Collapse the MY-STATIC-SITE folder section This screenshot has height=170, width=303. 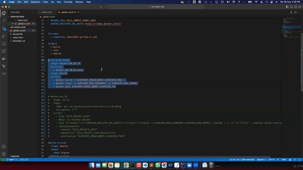(x=22, y=27)
